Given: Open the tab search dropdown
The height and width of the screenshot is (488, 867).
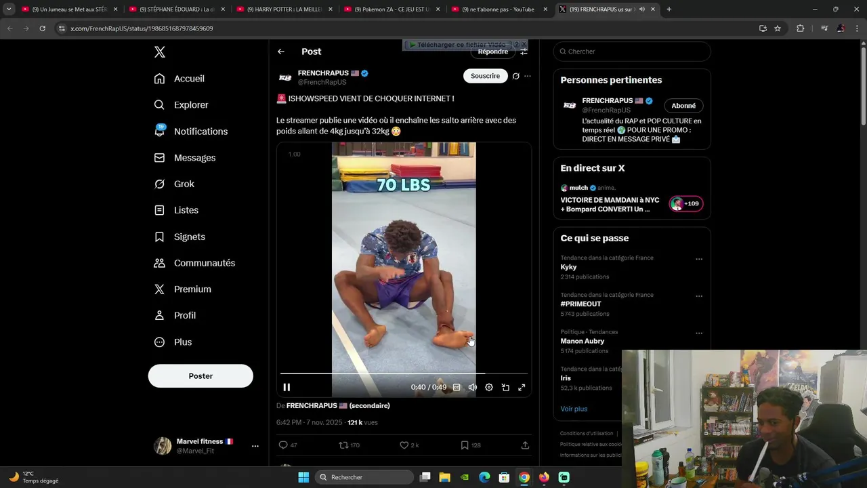Looking at the screenshot, I should coord(9,9).
